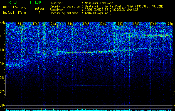
Task: Click the 1743 time marker
Action: [x=53, y=24]
